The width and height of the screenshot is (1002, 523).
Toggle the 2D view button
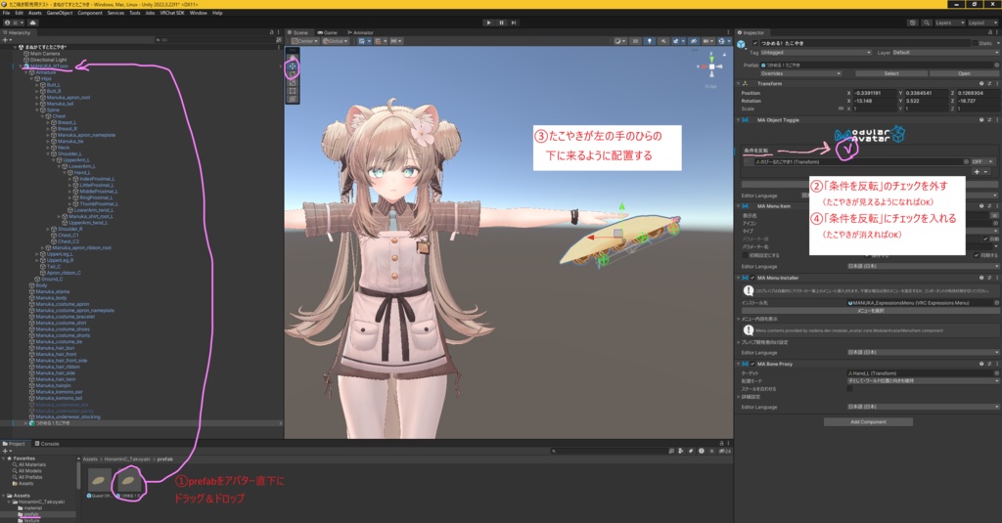click(x=634, y=41)
